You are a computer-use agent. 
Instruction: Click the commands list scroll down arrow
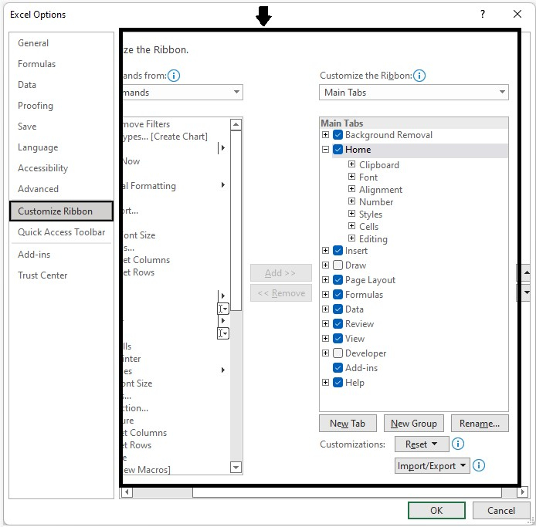236,467
